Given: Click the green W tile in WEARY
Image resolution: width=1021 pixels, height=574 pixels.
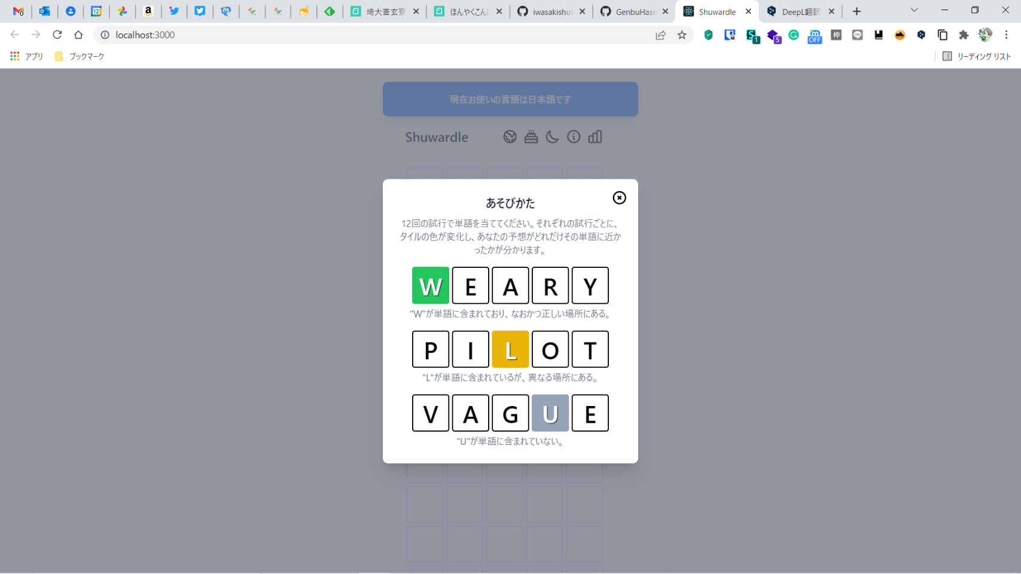Looking at the screenshot, I should (431, 286).
